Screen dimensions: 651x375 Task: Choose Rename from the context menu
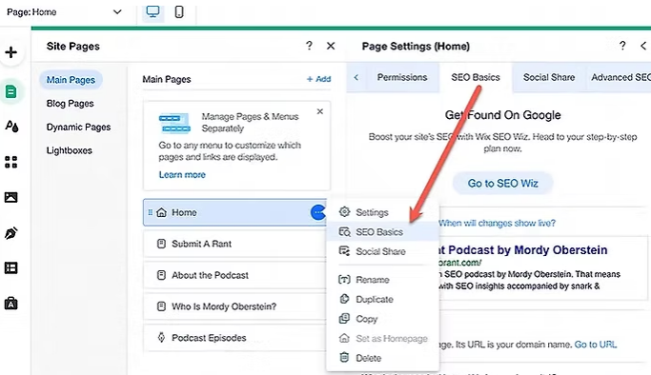[x=382, y=280]
